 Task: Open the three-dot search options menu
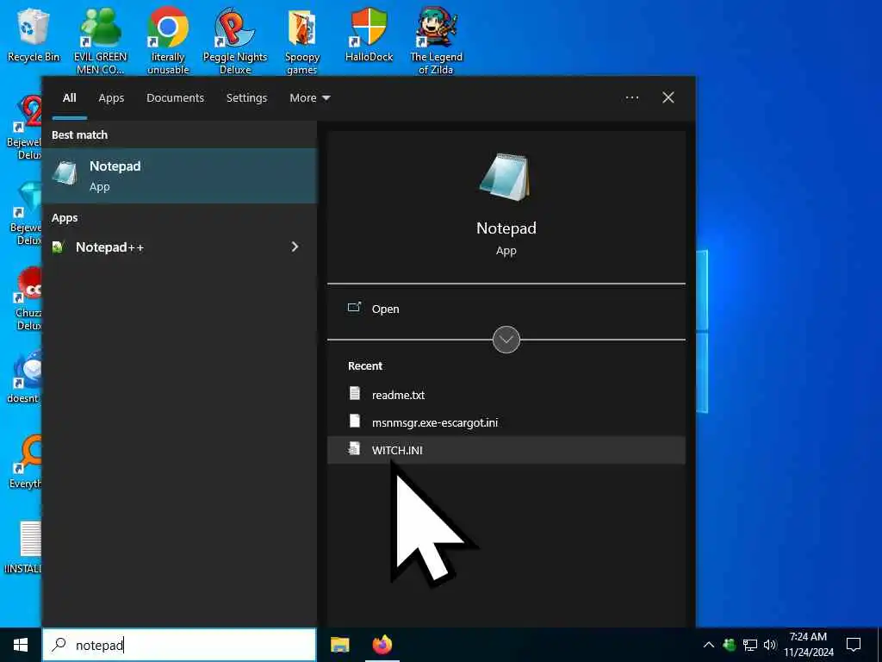point(631,98)
